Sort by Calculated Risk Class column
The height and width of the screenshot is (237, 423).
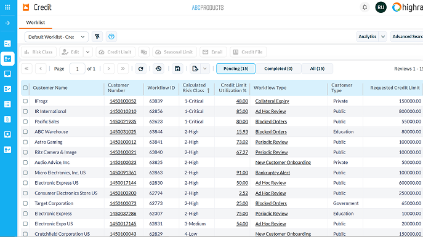[196, 88]
